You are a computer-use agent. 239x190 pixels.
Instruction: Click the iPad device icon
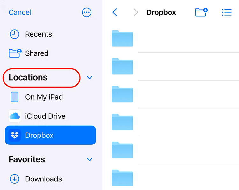click(14, 97)
